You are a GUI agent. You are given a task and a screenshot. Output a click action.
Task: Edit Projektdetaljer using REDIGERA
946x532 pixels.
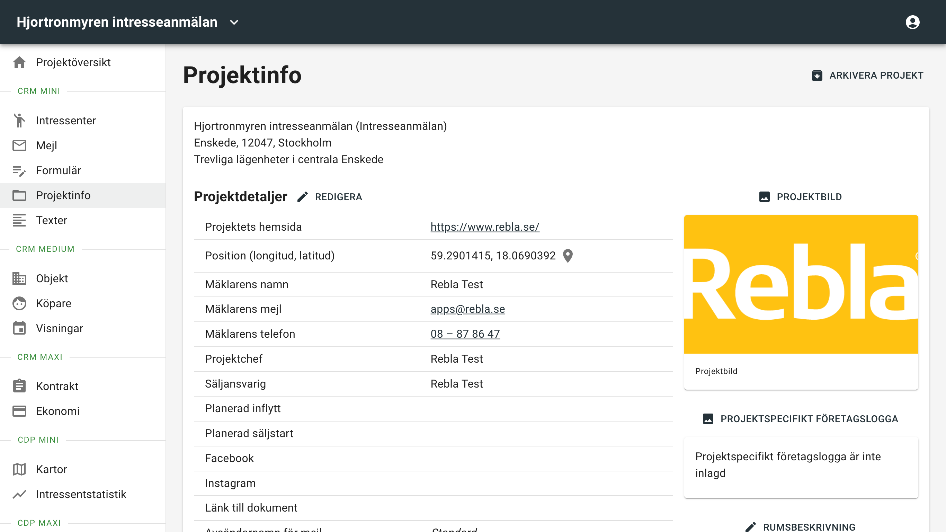(338, 197)
